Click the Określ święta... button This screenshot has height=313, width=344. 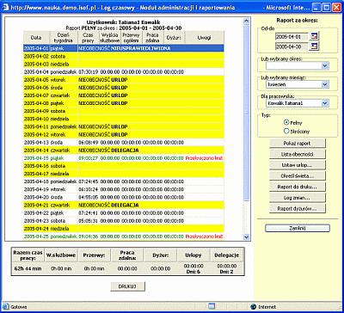pos(298,175)
